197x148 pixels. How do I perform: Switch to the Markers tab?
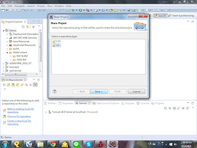click(x=50, y=103)
